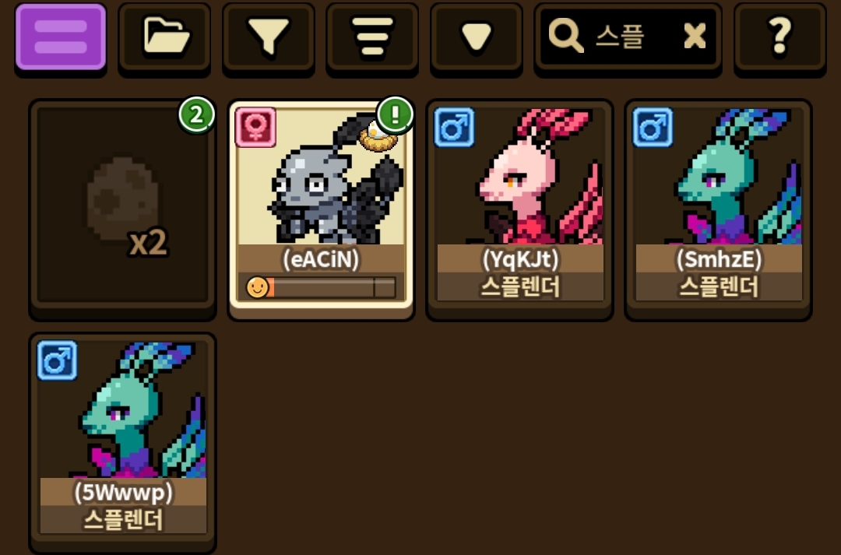Select the teal 스플렌더 dragon SmhzE
The width and height of the screenshot is (841, 555).
(718, 208)
